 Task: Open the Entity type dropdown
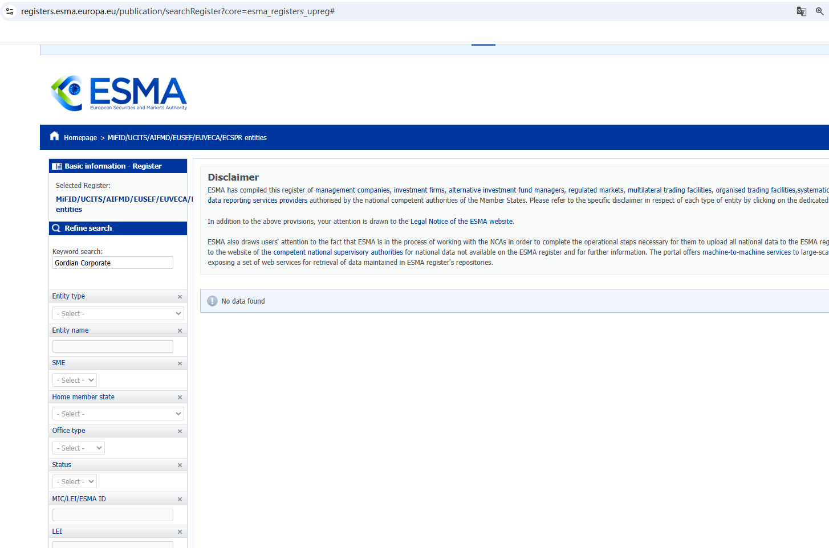(119, 314)
